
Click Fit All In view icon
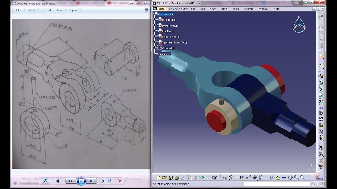278,178
